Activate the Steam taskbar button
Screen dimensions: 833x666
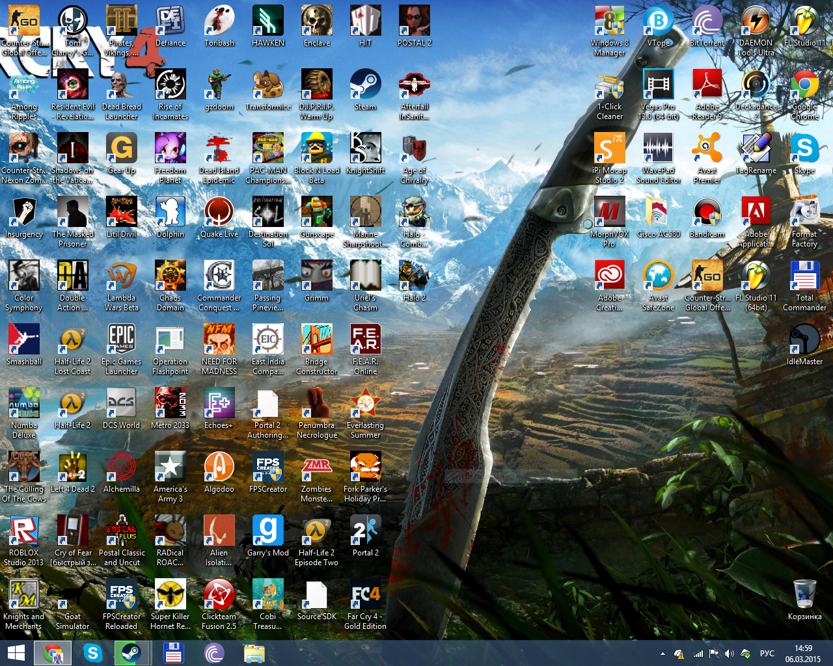132,653
